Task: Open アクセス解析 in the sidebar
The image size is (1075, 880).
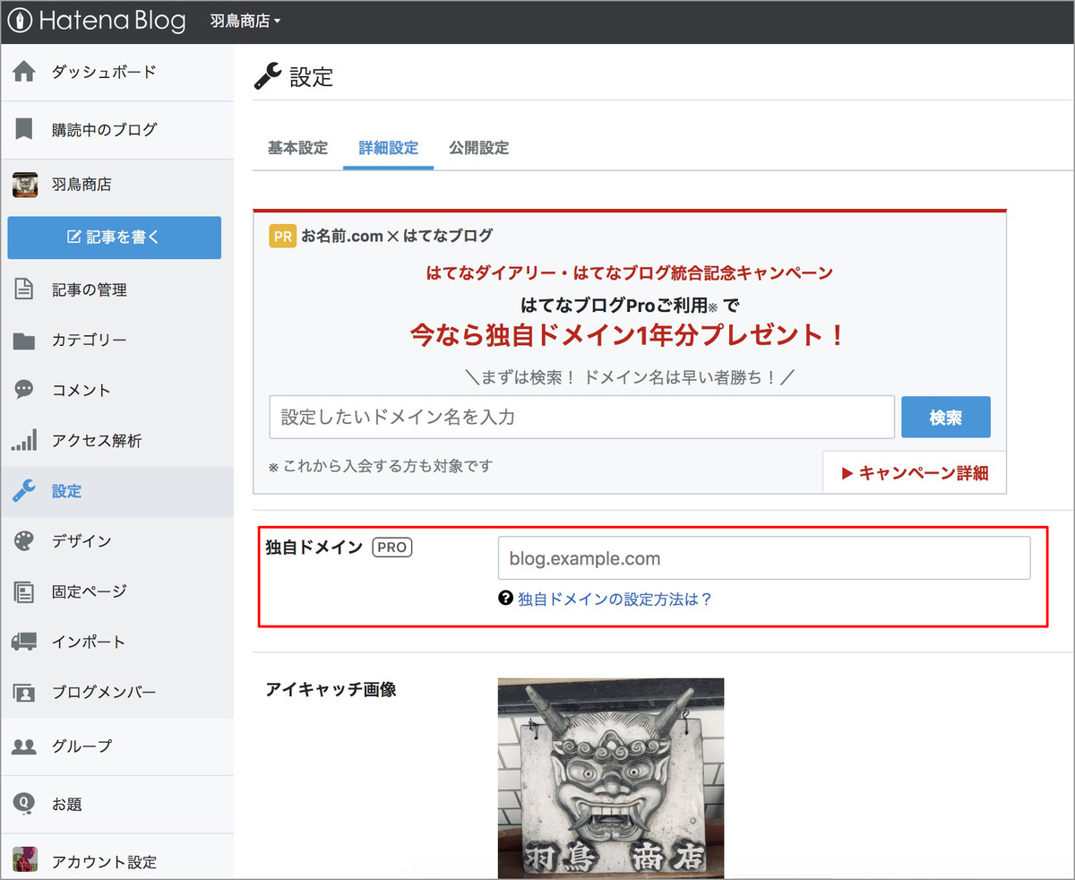Action: [x=97, y=441]
